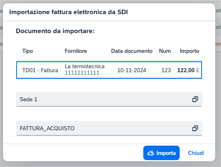Click the Importa button
Screen dimensions: 221x167
(161, 153)
